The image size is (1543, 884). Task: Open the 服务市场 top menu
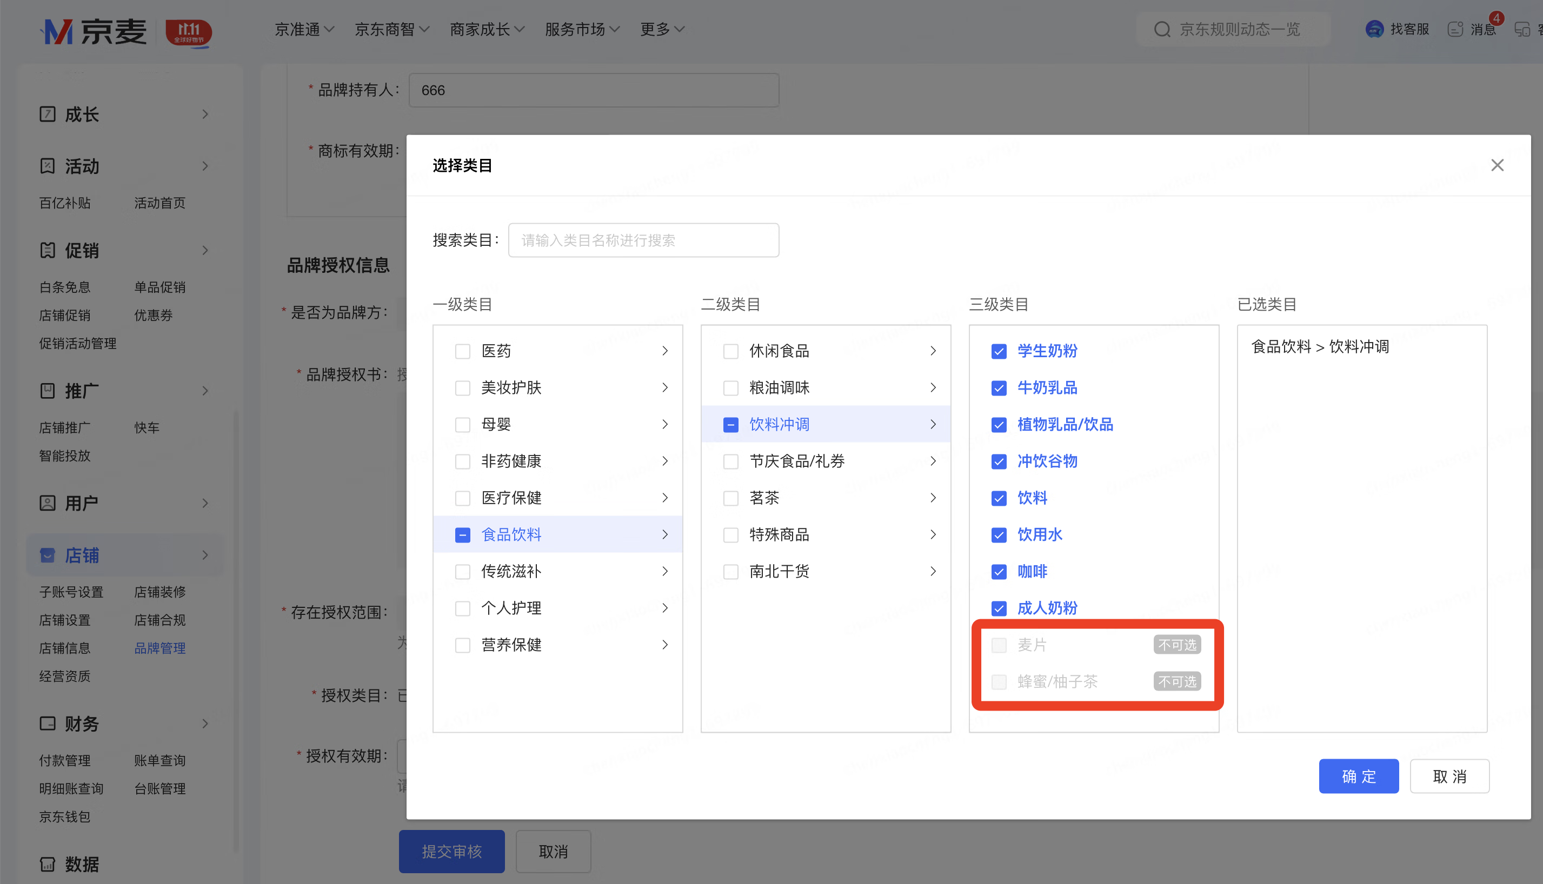coord(582,29)
